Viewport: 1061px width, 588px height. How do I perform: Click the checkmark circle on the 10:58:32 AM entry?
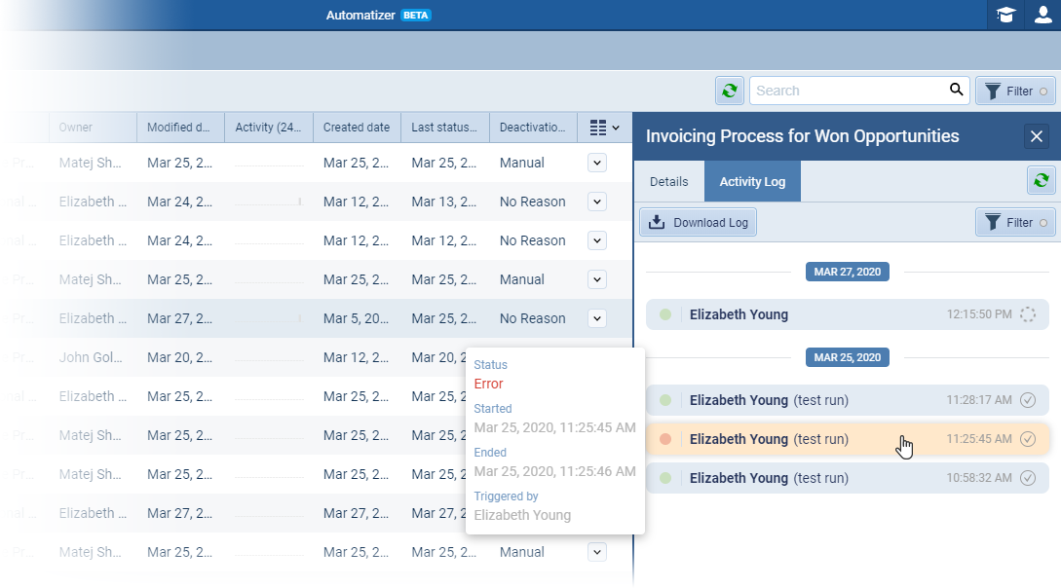click(x=1027, y=477)
